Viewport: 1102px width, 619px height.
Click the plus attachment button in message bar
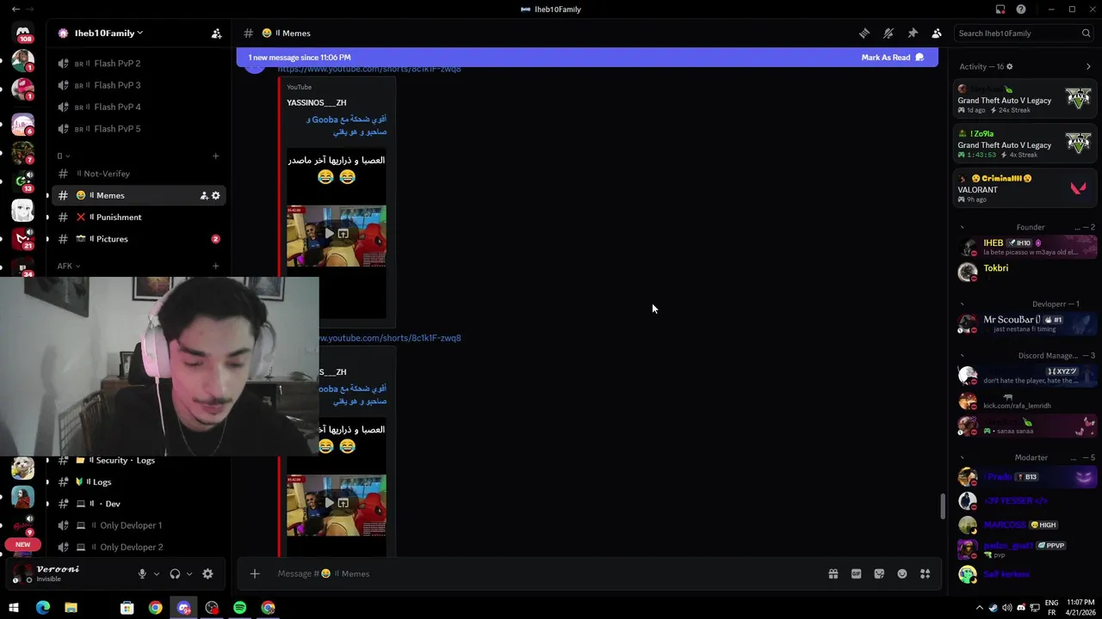(255, 574)
